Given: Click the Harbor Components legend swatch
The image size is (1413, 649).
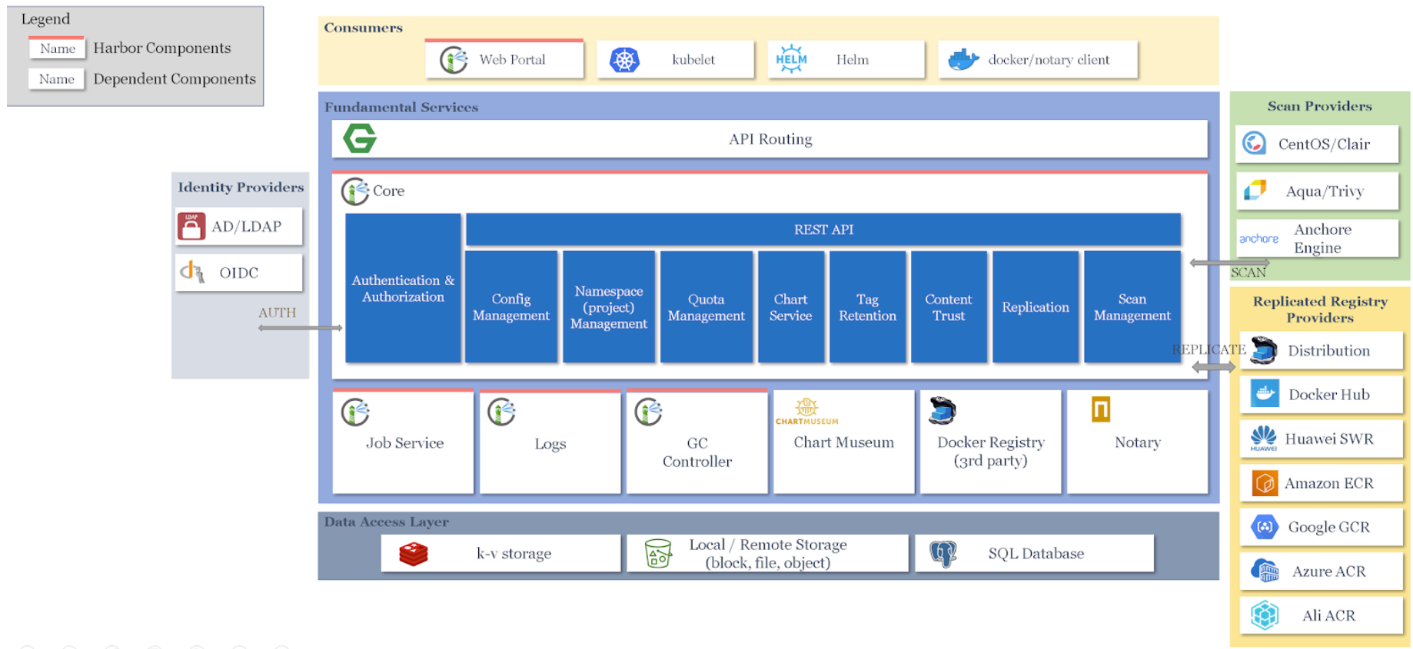Looking at the screenshot, I should 57,48.
